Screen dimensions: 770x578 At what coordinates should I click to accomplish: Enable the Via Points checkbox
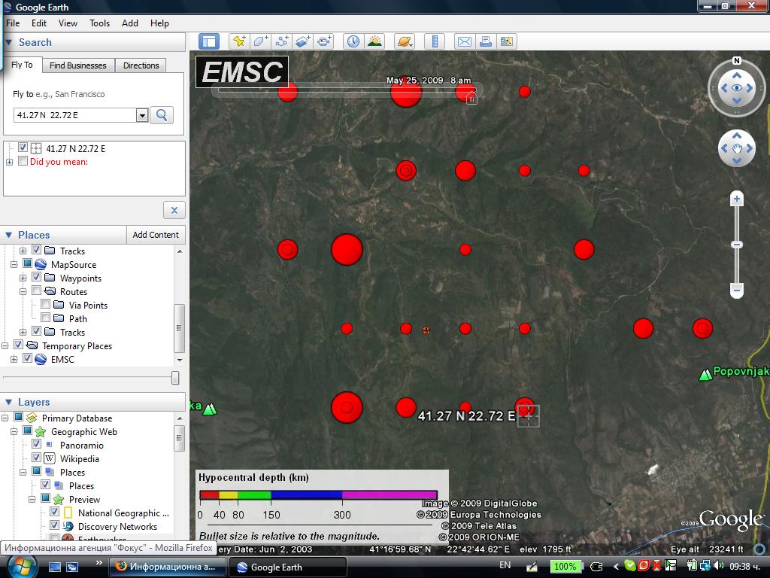click(x=45, y=304)
